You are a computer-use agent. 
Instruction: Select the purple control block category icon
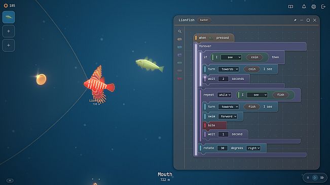(179, 55)
